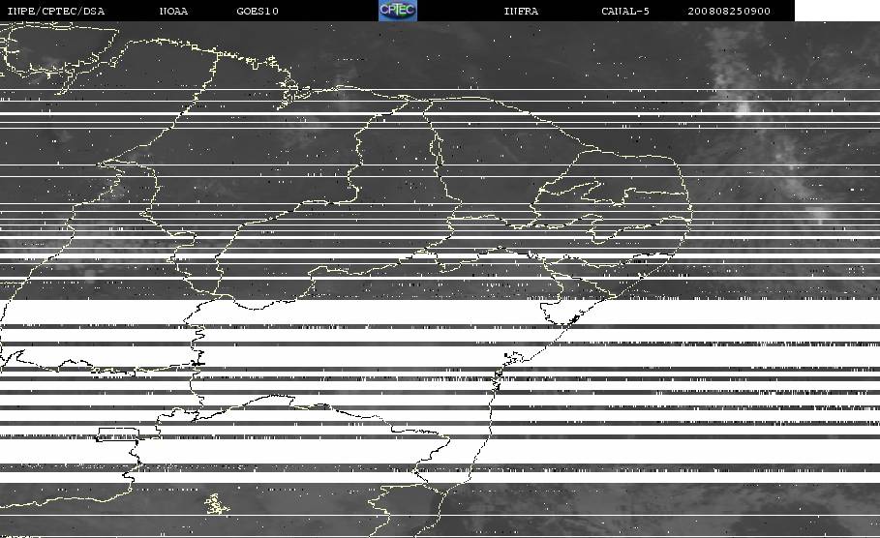Click the INPE/CPTEC/DSA header label
The width and height of the screenshot is (880, 538).
pos(55,11)
